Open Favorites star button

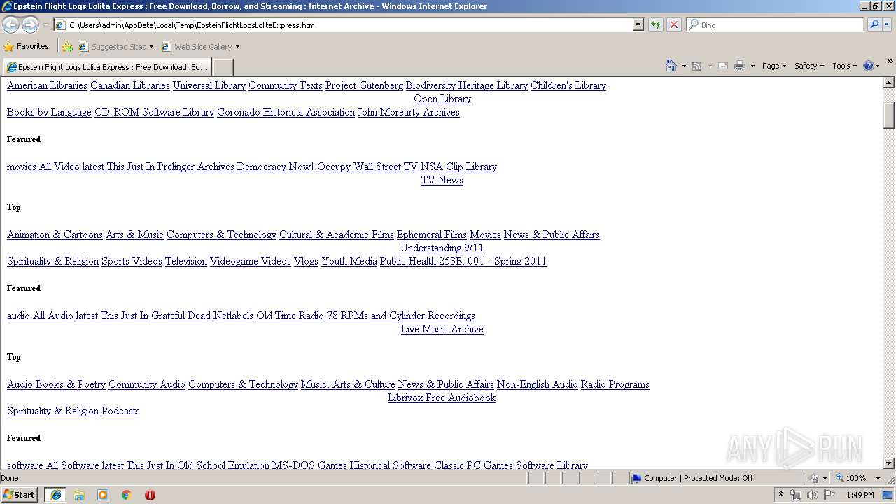(x=27, y=46)
